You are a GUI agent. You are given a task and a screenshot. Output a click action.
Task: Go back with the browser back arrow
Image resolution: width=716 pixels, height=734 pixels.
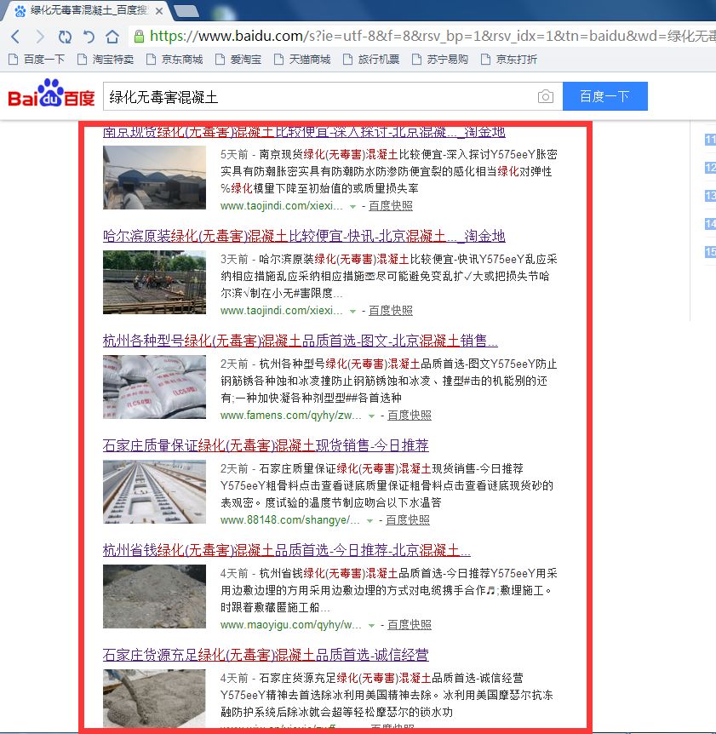15,37
